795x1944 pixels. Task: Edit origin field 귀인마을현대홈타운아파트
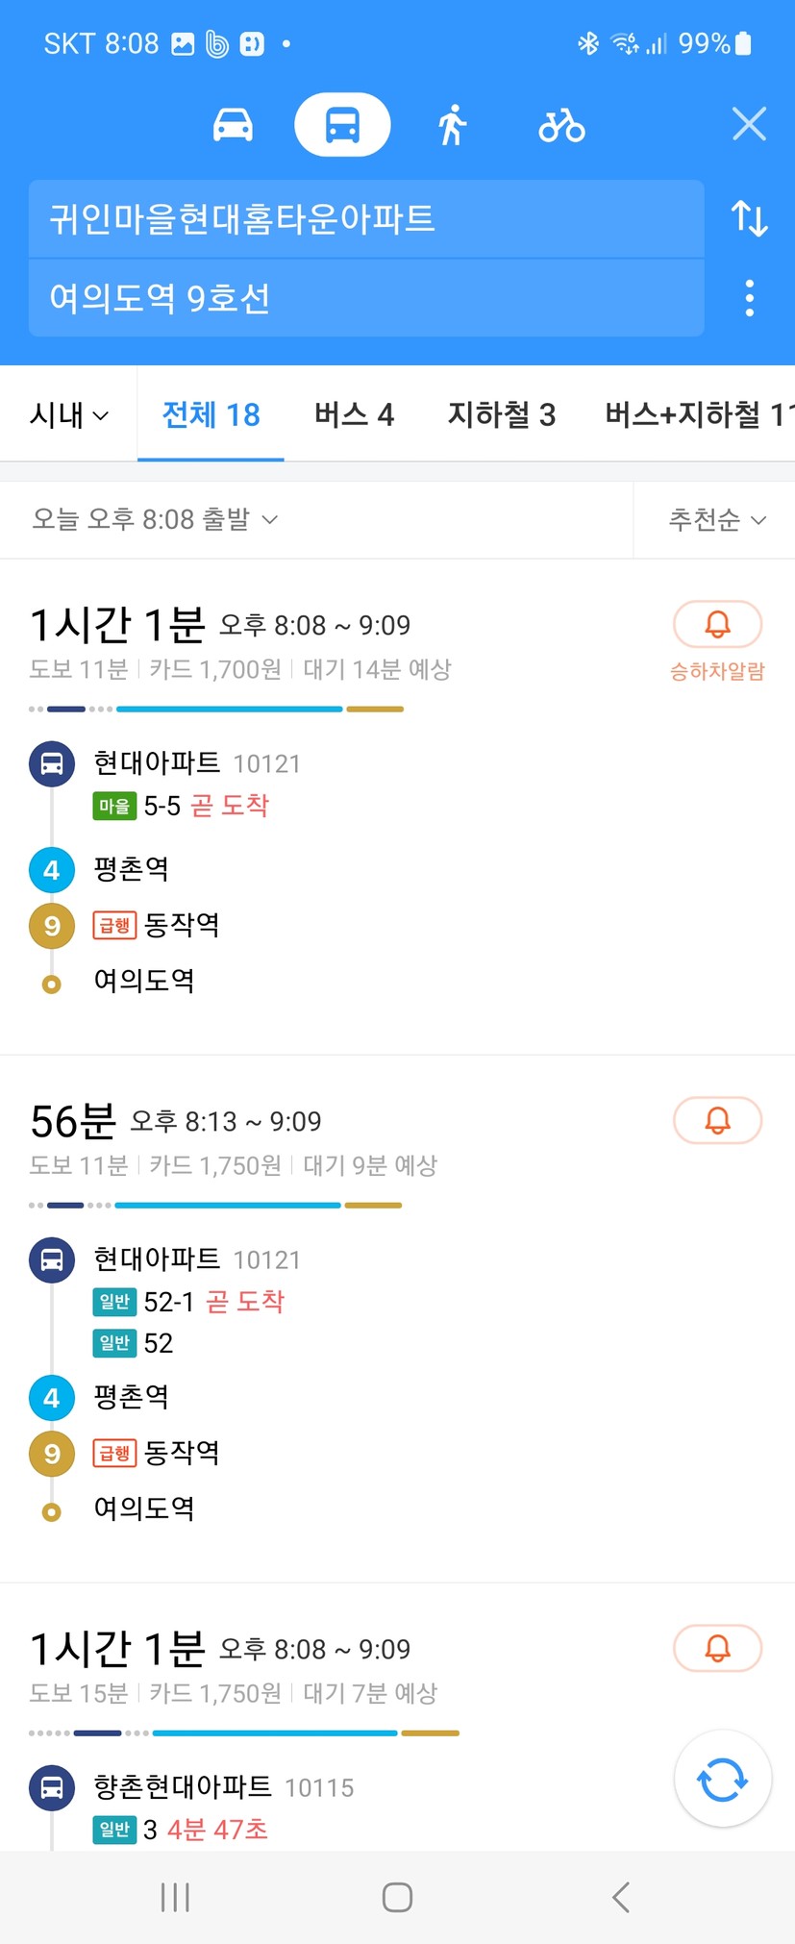[366, 219]
